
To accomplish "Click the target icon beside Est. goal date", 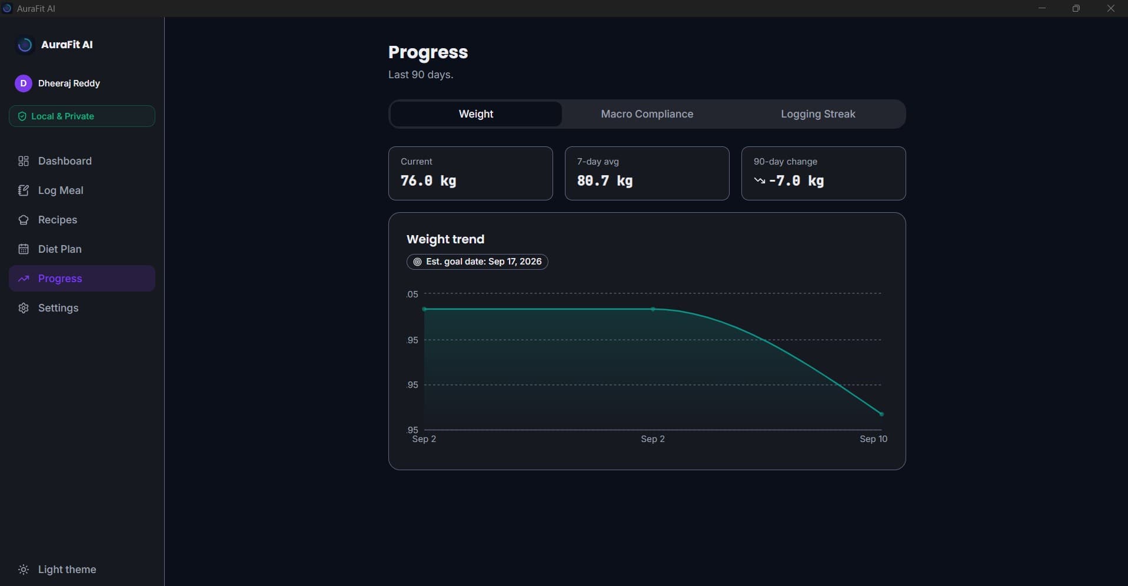I will [x=417, y=262].
